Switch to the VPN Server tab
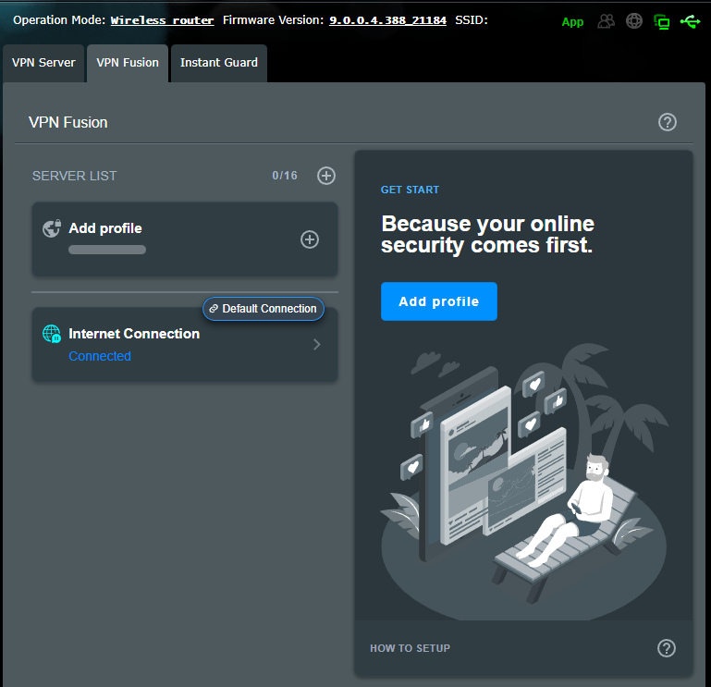711x687 pixels. pos(43,63)
